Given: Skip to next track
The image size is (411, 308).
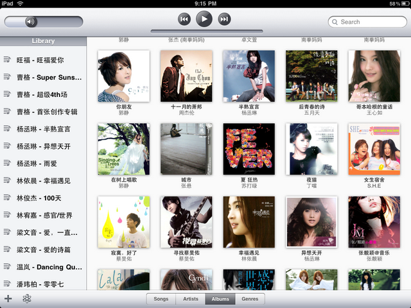Looking at the screenshot, I should 224,19.
